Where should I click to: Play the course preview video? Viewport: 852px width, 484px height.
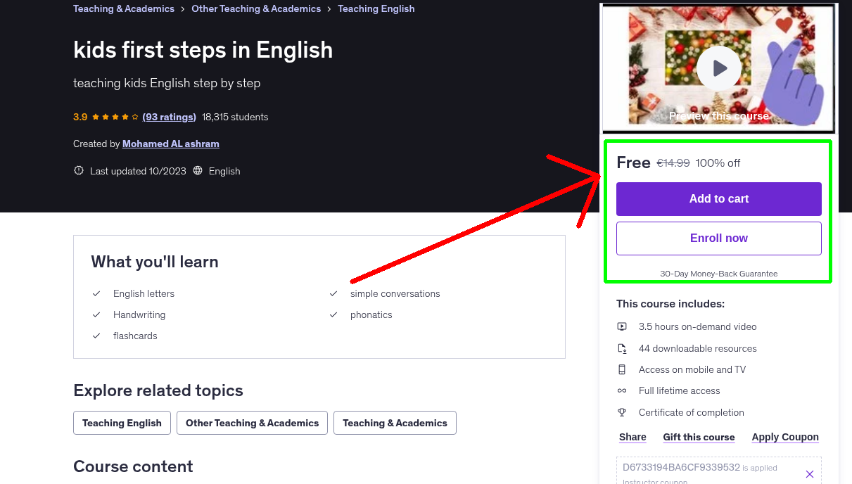tap(718, 68)
